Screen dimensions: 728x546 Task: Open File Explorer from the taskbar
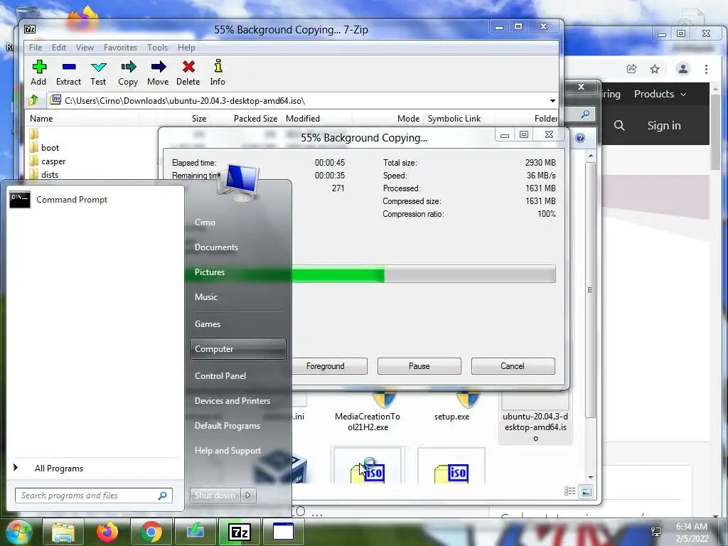(63, 532)
